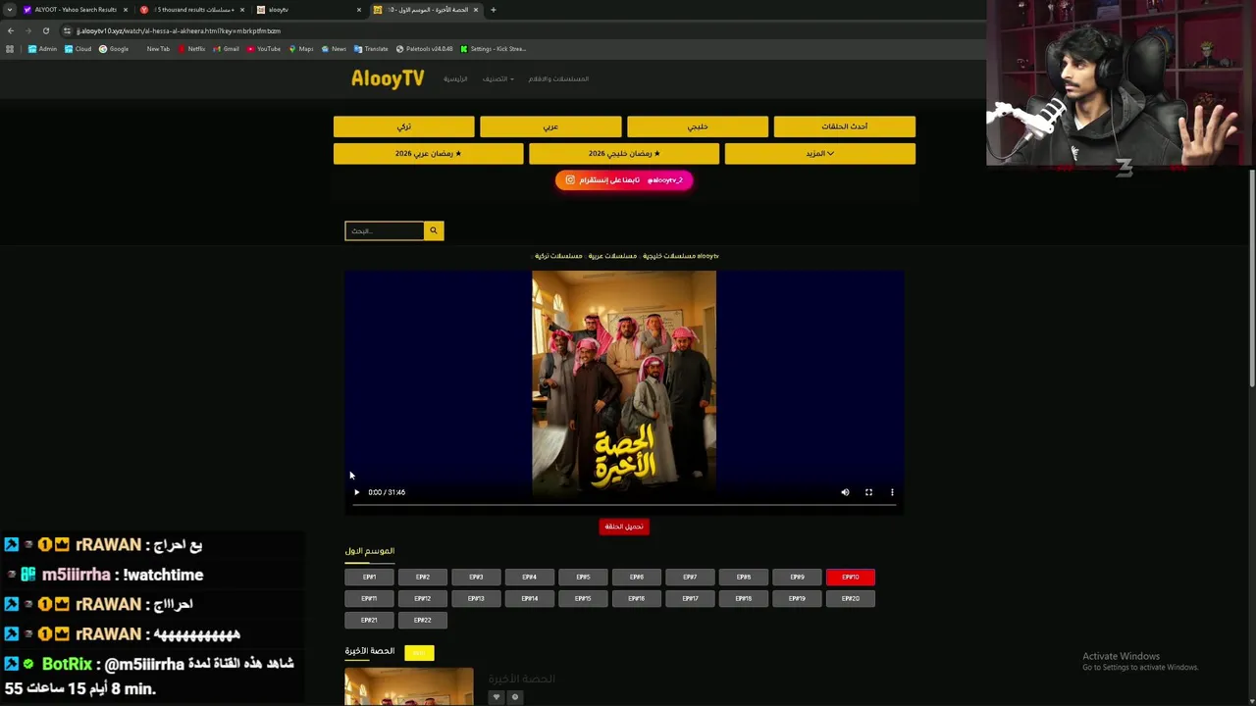Select the خليجي category button
Image resolution: width=1256 pixels, height=706 pixels.
698,126
